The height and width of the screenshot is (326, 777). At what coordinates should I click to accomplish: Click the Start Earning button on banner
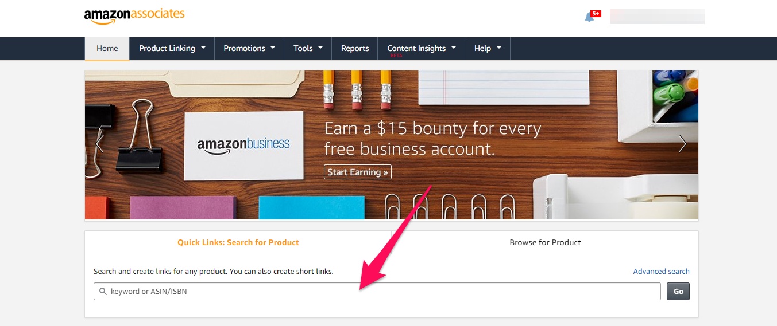tap(358, 172)
